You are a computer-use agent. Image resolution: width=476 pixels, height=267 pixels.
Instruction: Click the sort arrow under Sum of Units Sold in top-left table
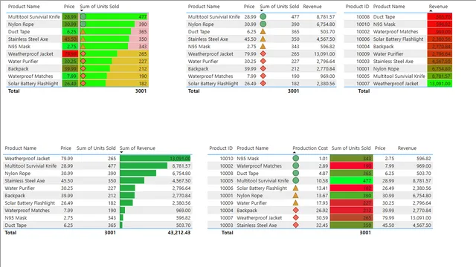click(x=82, y=10)
